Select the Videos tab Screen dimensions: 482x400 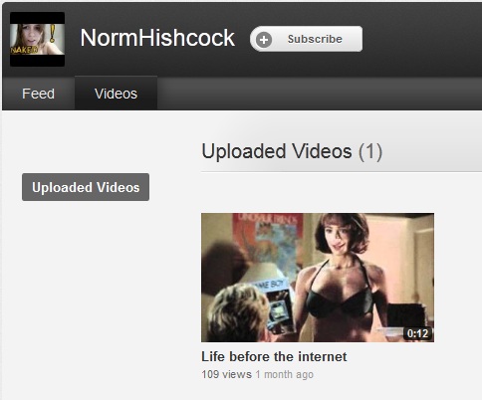coord(116,94)
